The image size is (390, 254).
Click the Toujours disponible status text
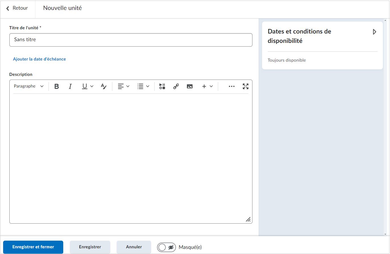tap(287, 60)
